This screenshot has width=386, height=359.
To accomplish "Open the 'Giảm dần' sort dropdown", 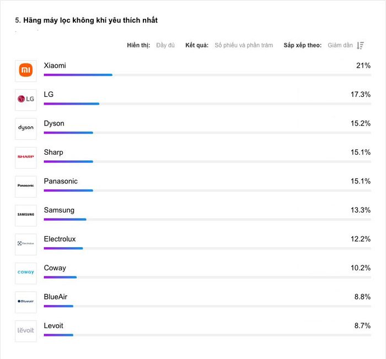I will click(340, 45).
